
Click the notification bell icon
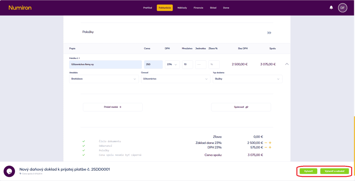click(331, 8)
